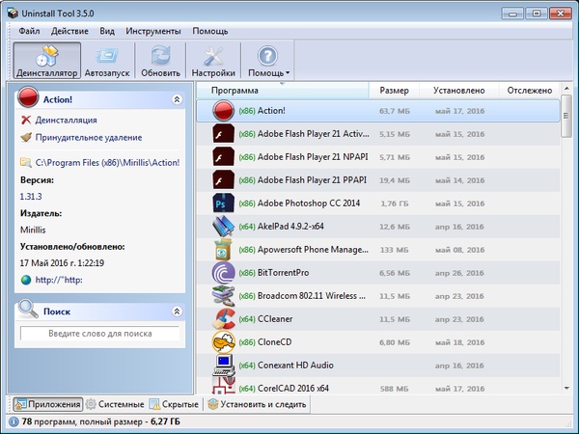Sort list by Размер column header
579x434 pixels.
(x=394, y=91)
